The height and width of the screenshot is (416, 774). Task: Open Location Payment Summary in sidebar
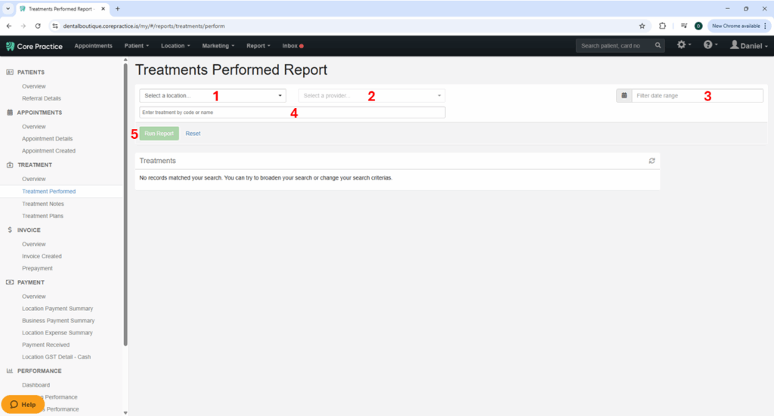57,309
